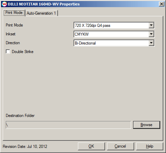The width and height of the screenshot is (166, 153).
Task: Click the 720 X 720dpi Q4 pass field
Action: pyautogui.click(x=114, y=25)
